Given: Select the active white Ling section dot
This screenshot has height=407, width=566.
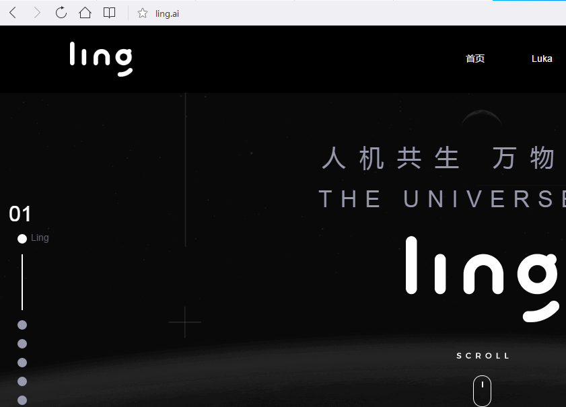Looking at the screenshot, I should coord(22,239).
